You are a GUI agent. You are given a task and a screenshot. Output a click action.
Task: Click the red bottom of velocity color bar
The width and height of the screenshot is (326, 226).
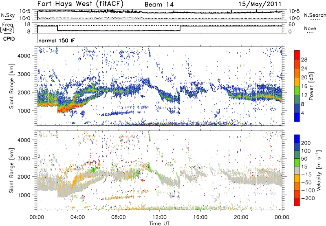click(x=297, y=202)
